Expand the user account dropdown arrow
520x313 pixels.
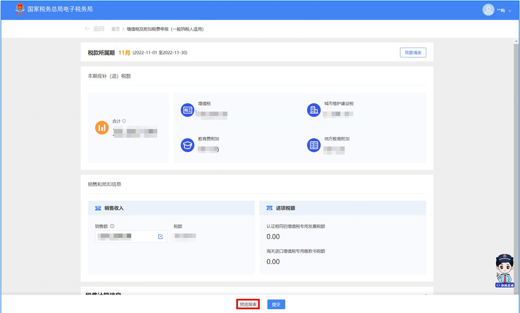click(x=510, y=10)
